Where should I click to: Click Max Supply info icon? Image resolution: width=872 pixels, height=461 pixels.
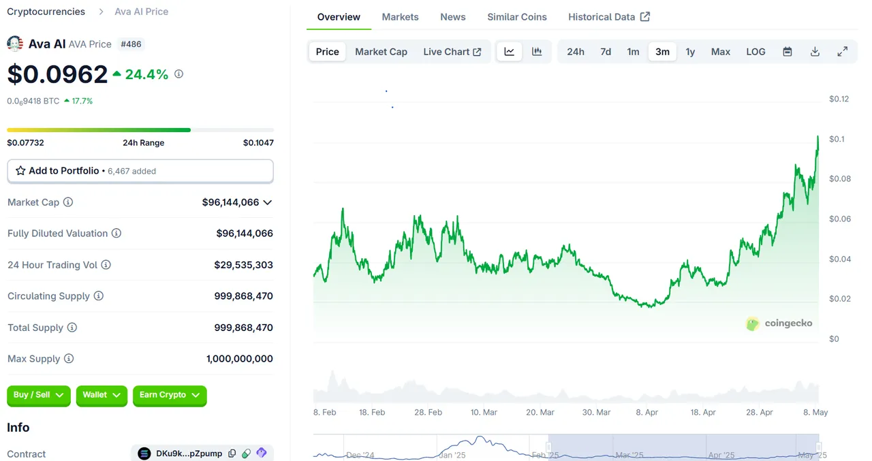coord(69,359)
